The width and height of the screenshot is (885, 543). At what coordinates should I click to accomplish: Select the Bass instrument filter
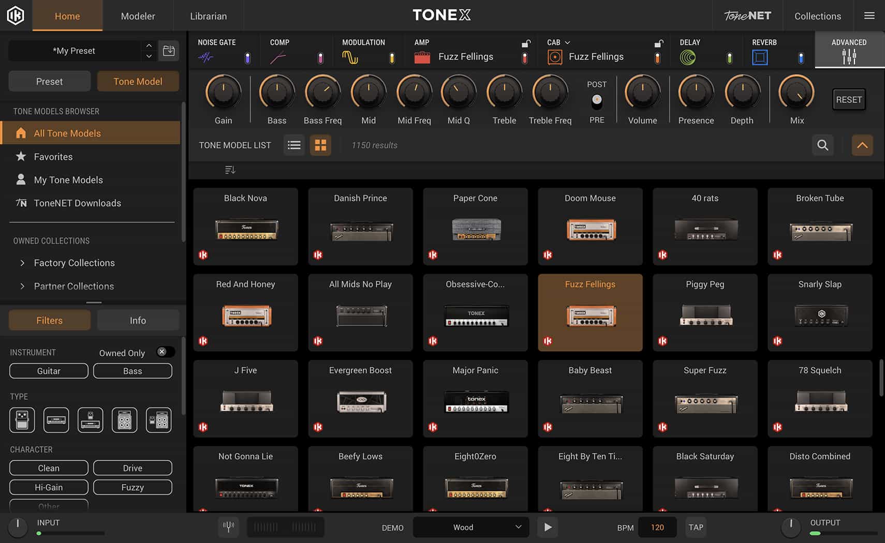pyautogui.click(x=132, y=371)
